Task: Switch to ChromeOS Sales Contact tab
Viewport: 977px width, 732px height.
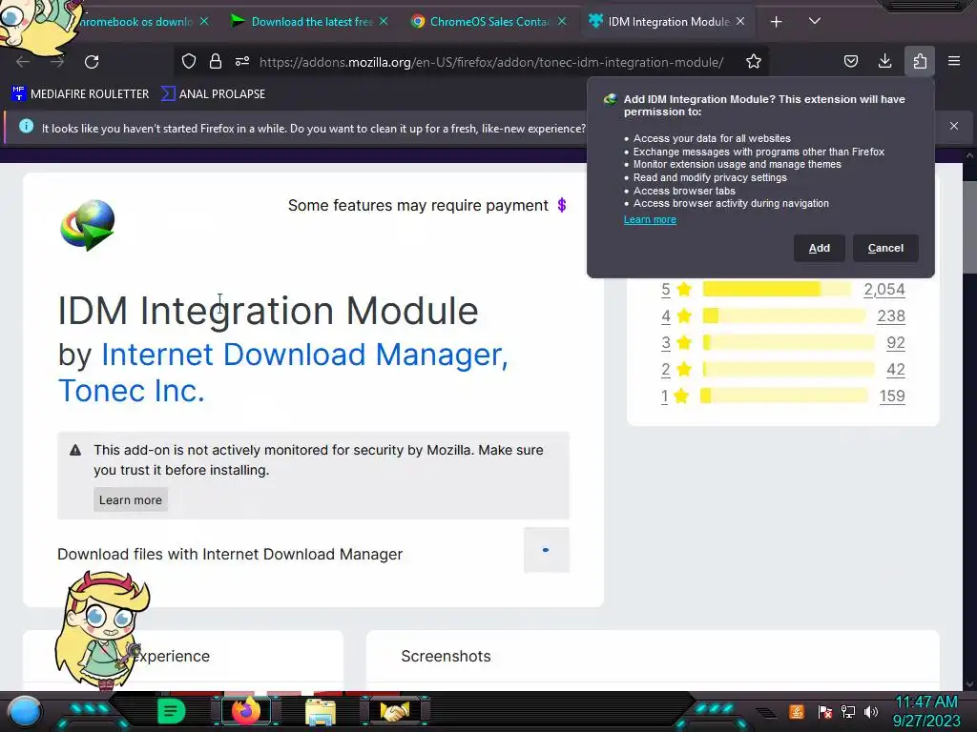Action: click(x=489, y=22)
